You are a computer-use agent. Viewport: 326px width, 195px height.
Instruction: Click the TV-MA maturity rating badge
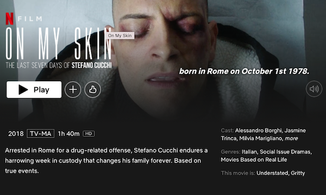(x=41, y=134)
